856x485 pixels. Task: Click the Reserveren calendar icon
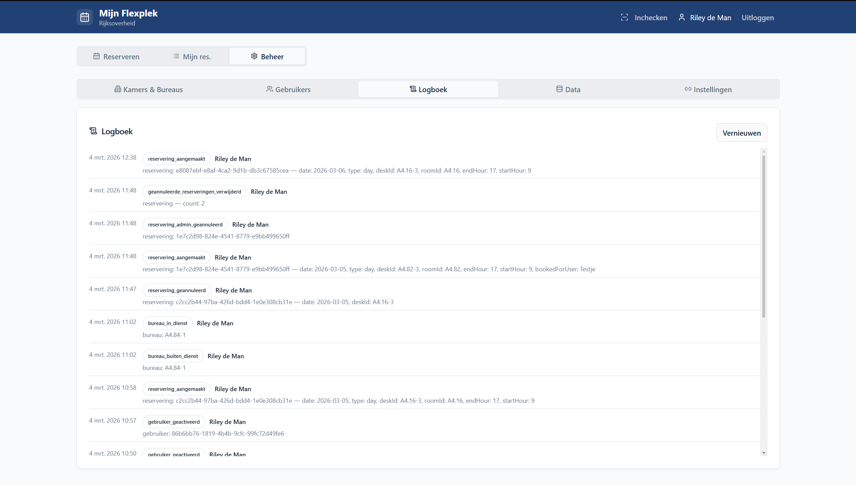[x=96, y=56]
